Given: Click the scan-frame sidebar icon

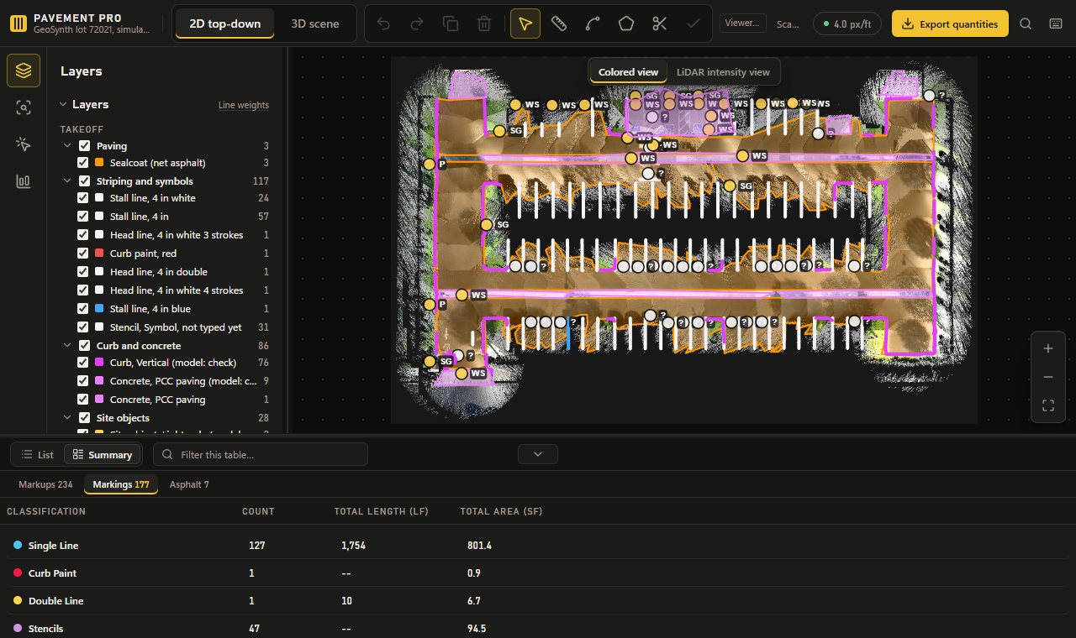Looking at the screenshot, I should (x=24, y=107).
